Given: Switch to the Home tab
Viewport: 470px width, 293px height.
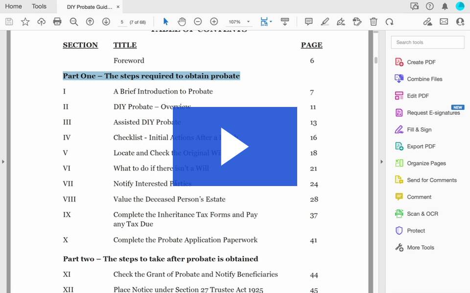Looking at the screenshot, I should (14, 6).
